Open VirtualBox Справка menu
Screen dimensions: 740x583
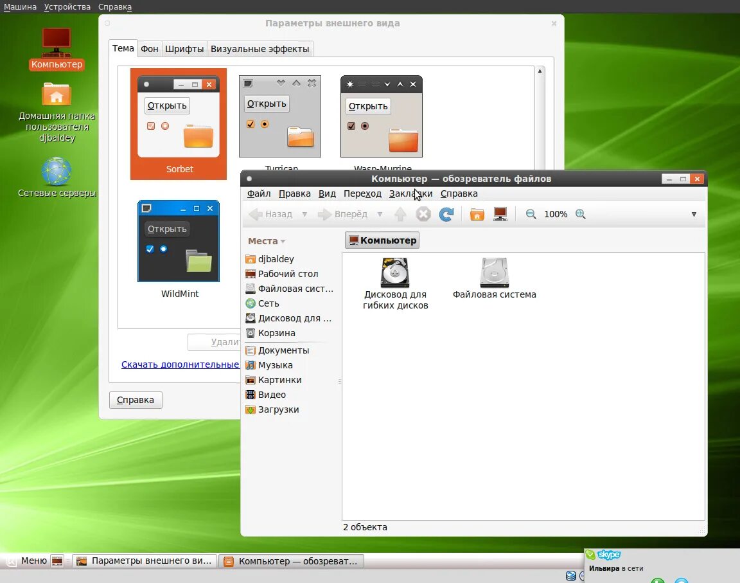point(115,6)
